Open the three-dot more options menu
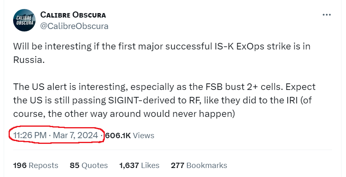Viewport: 346px width, 177px height. 327,15
